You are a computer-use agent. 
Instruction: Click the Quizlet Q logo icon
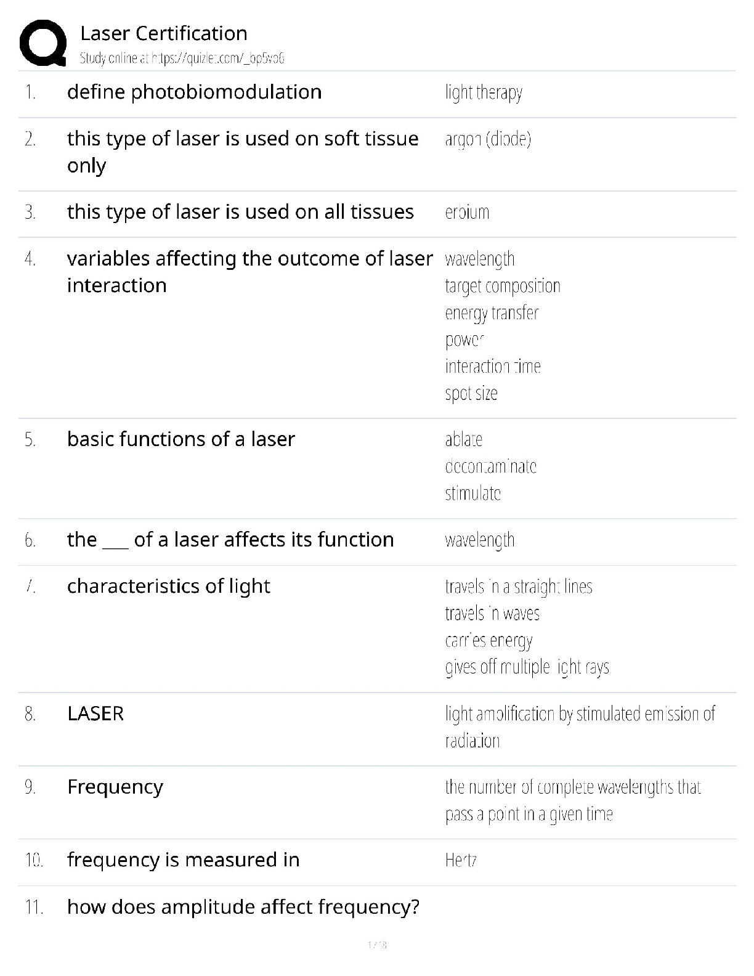pyautogui.click(x=43, y=43)
